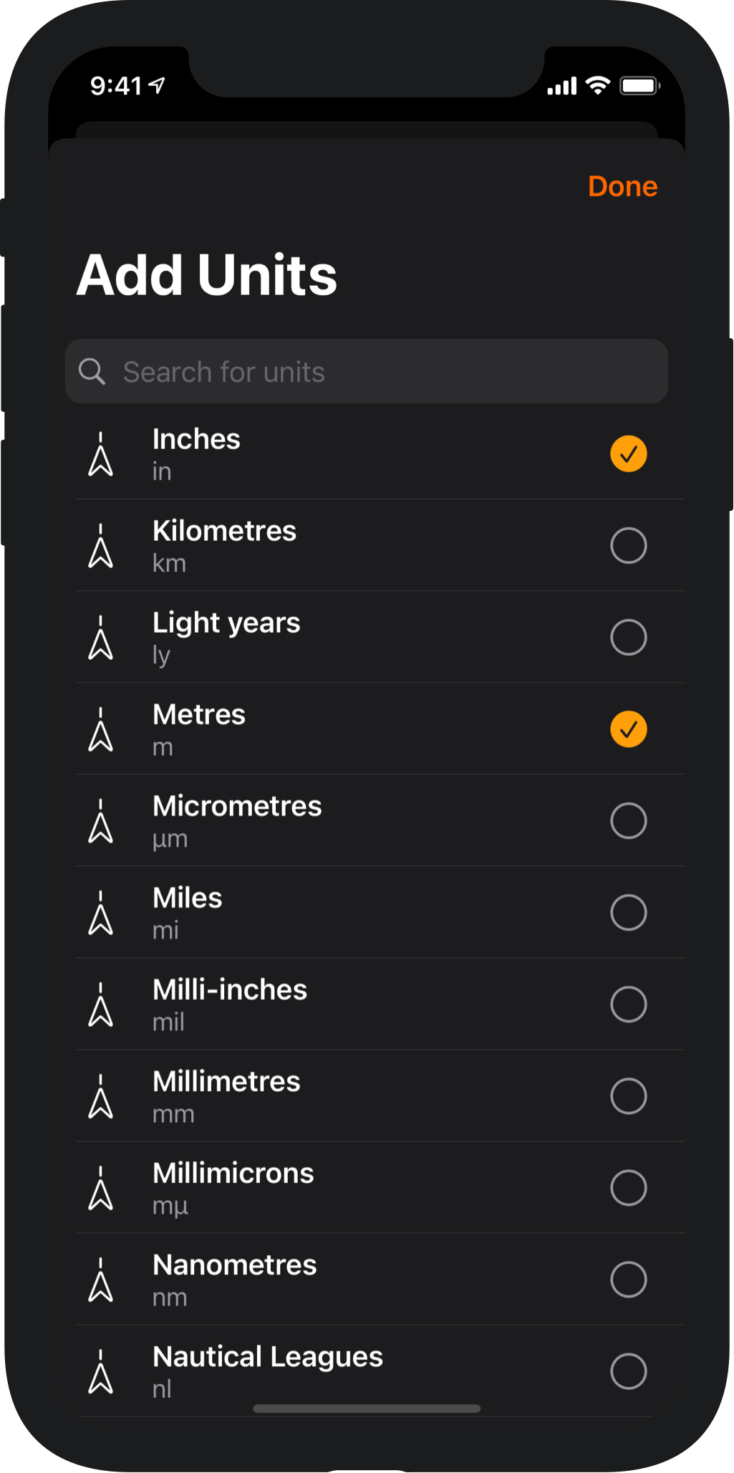Click the length icon beside Inches
This screenshot has height=1473, width=734.
point(100,454)
